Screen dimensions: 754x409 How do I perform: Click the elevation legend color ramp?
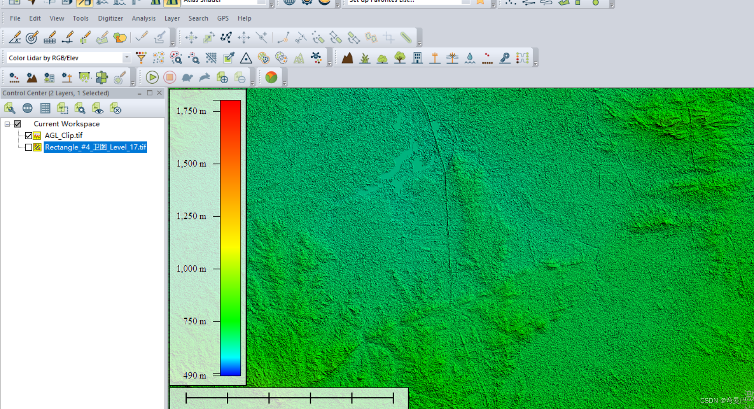(230, 238)
